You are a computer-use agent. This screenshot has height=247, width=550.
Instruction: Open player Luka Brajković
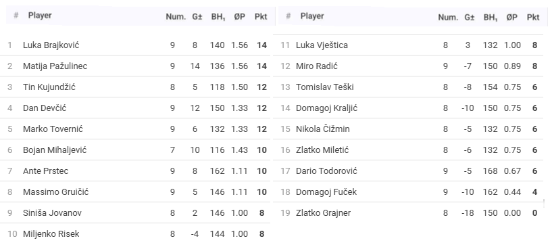[x=51, y=45]
